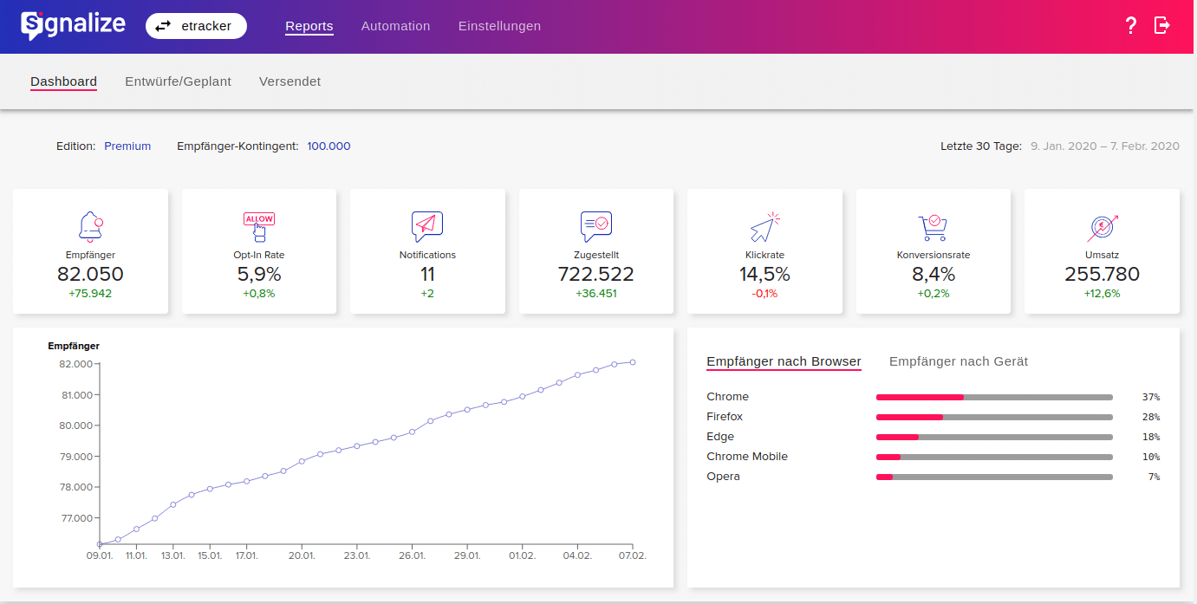The image size is (1197, 604).
Task: Click the chart's last data point at 07.02.
Action: click(x=633, y=362)
